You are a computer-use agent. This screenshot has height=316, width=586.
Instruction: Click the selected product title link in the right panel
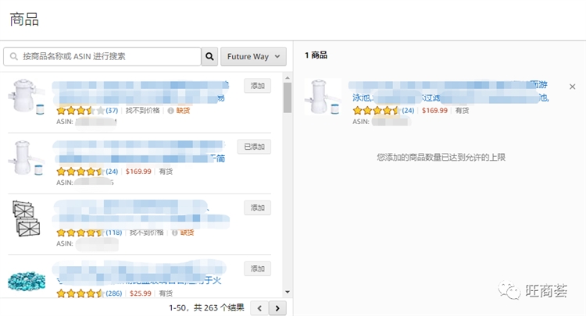point(450,91)
